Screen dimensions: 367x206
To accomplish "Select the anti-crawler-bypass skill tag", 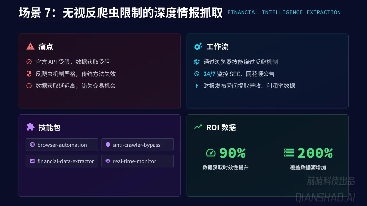I will pyautogui.click(x=137, y=145).
